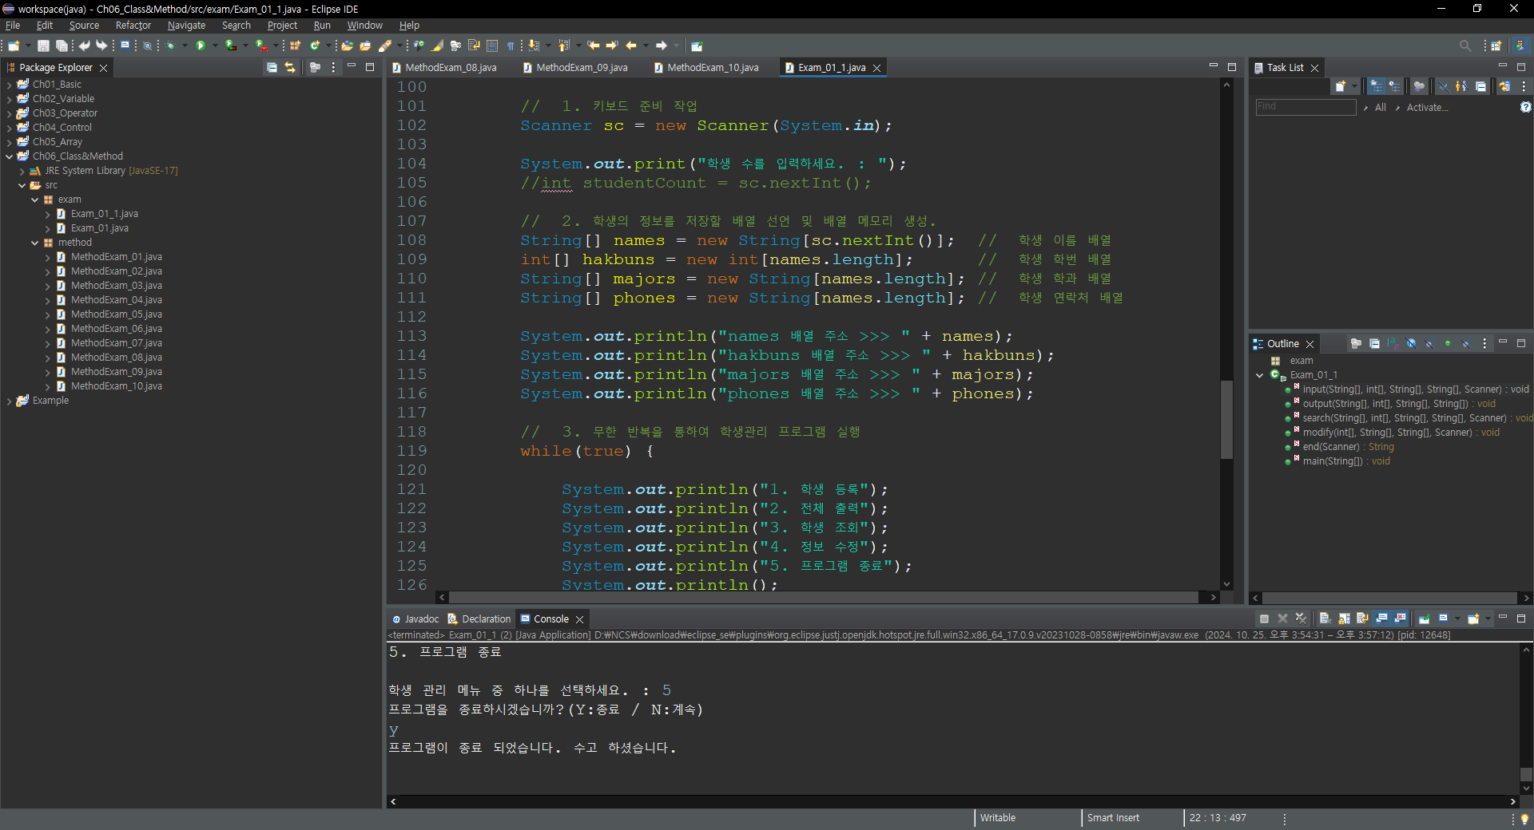
Task: Switch to the Declaration tab
Action: click(x=479, y=619)
